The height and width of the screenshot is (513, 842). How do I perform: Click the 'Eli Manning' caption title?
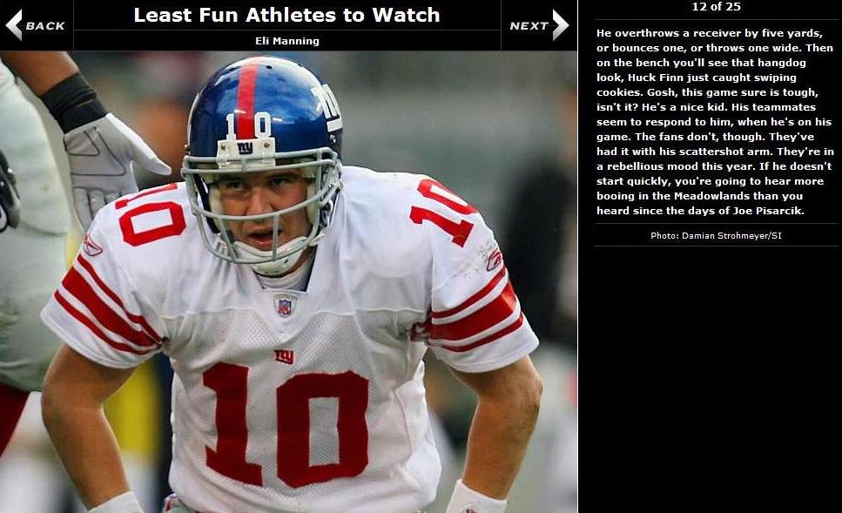287,41
